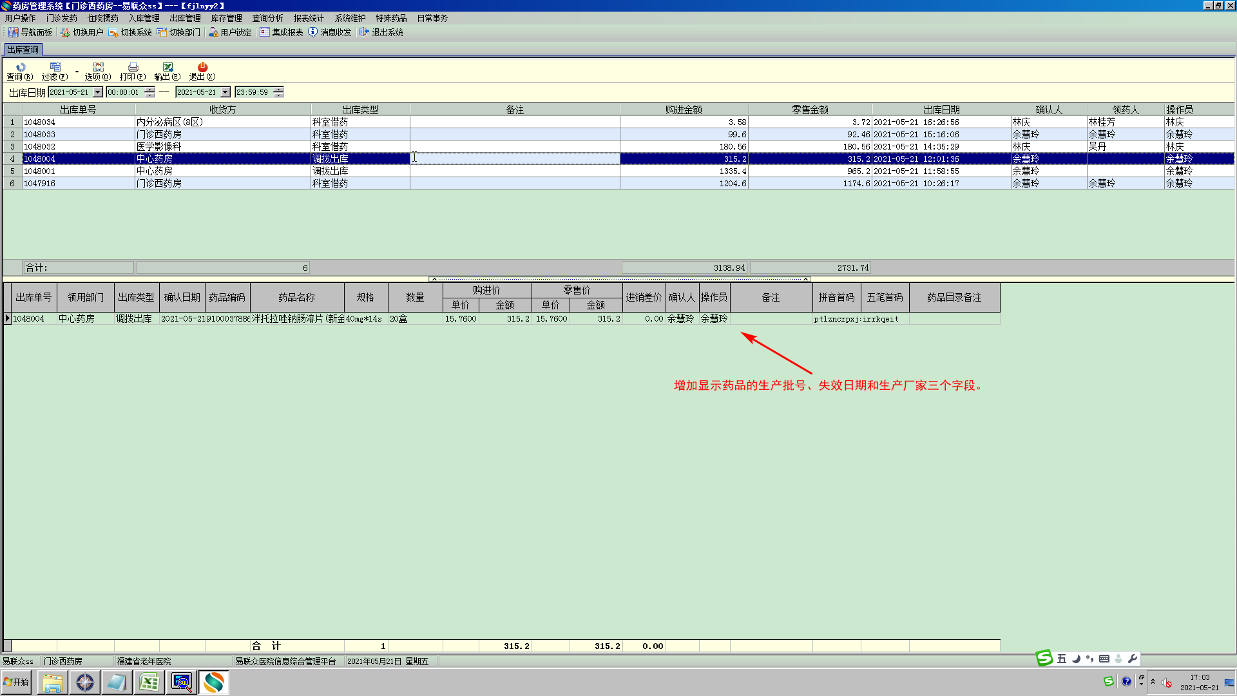Open 选项 (Options) toolbar icon
The image size is (1237, 696).
(x=98, y=67)
